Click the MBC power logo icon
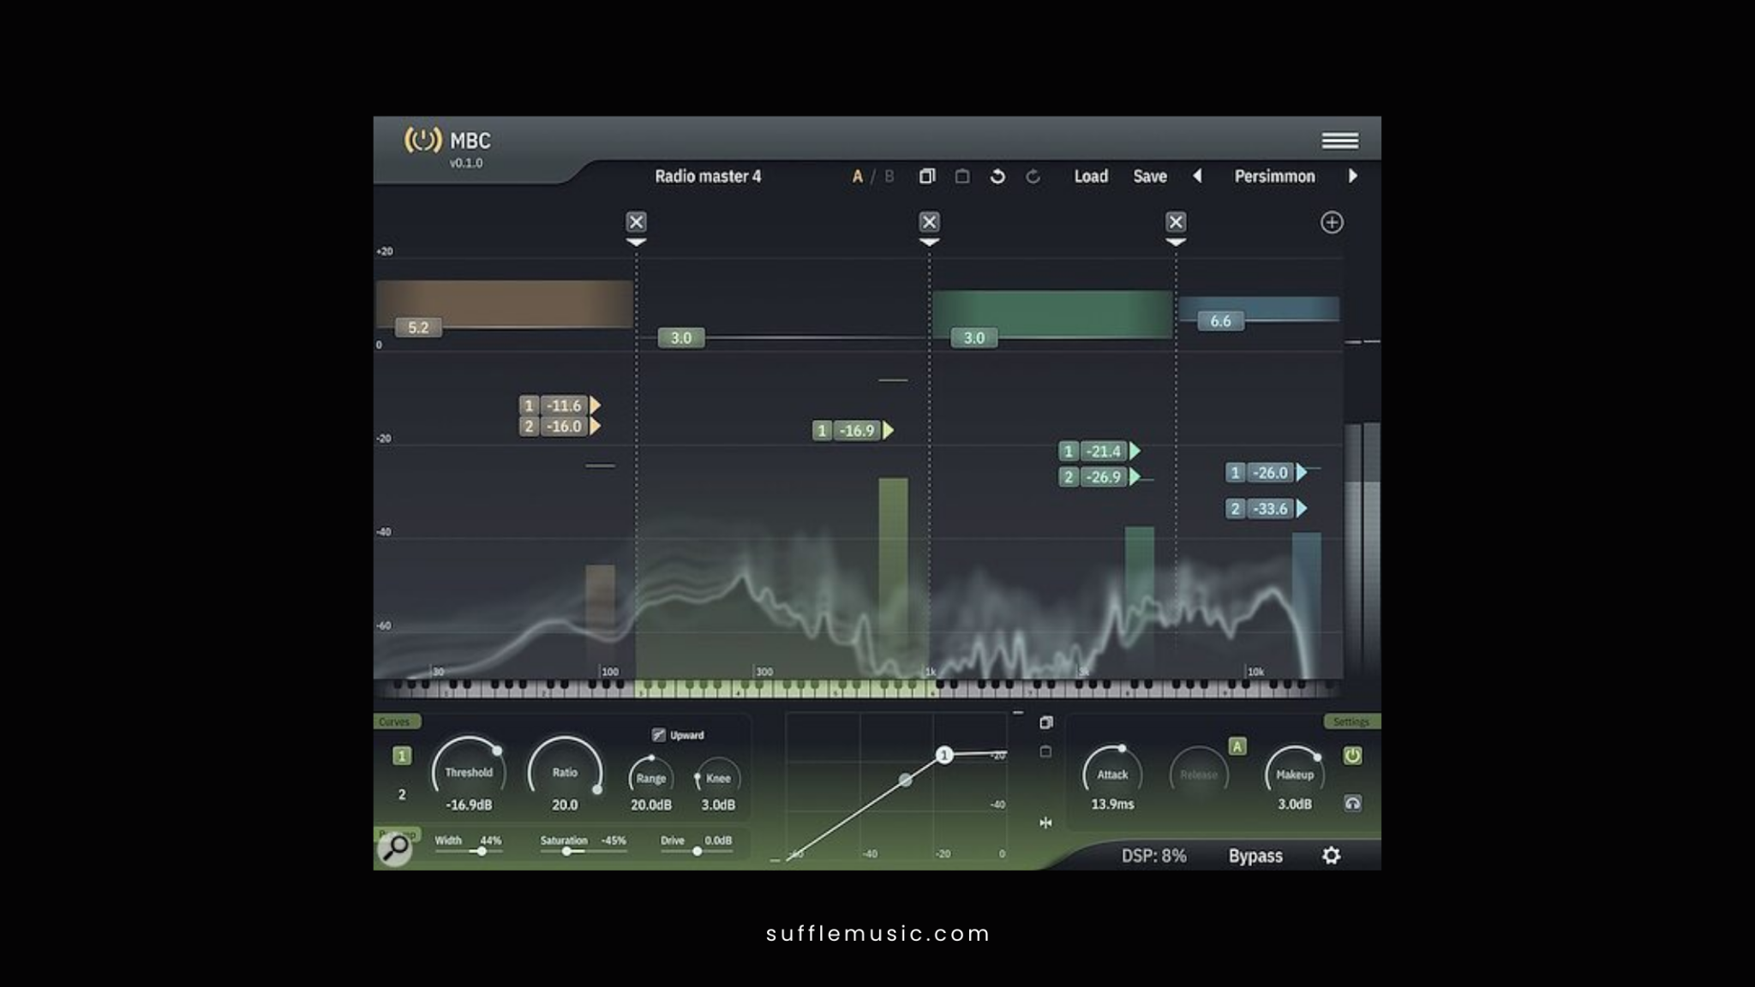The height and width of the screenshot is (987, 1755). pos(422,140)
